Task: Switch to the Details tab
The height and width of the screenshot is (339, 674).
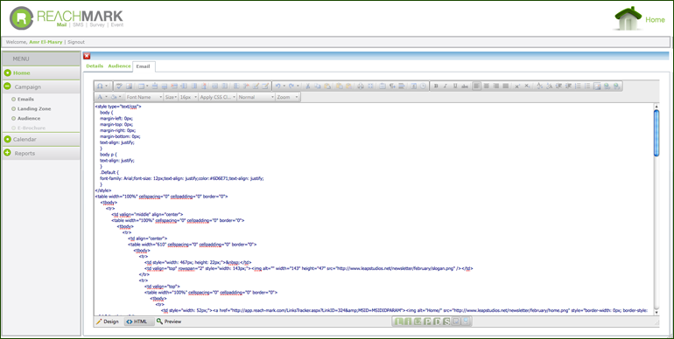Action: (95, 66)
